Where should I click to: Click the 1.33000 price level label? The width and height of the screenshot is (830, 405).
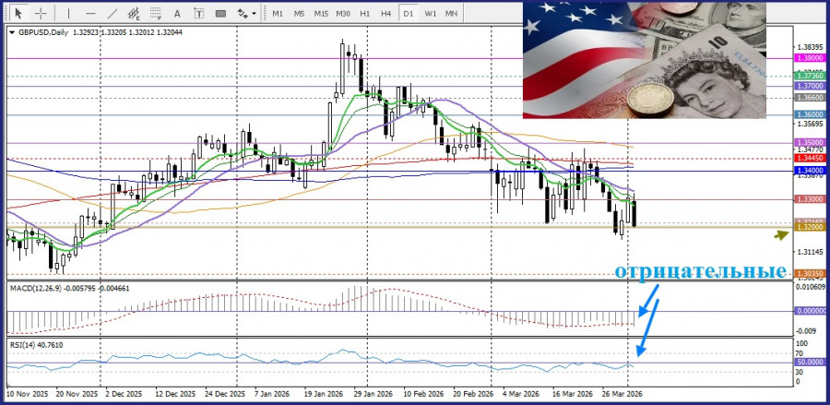(x=810, y=199)
